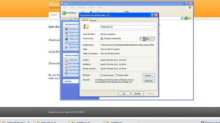Click the Modifier... button
The width and height of the screenshot is (220, 123).
coord(147,39)
